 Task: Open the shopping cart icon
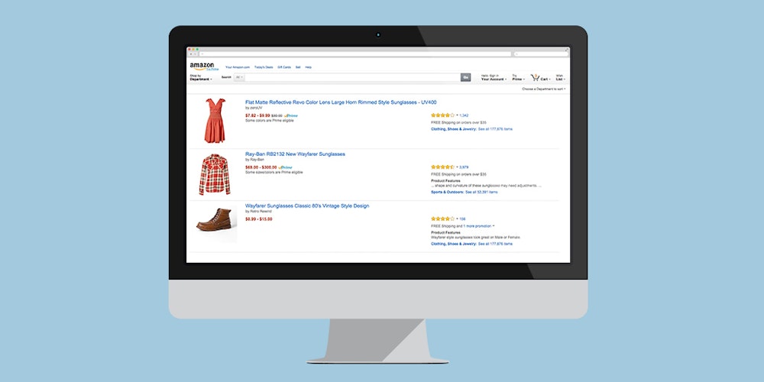tap(535, 77)
